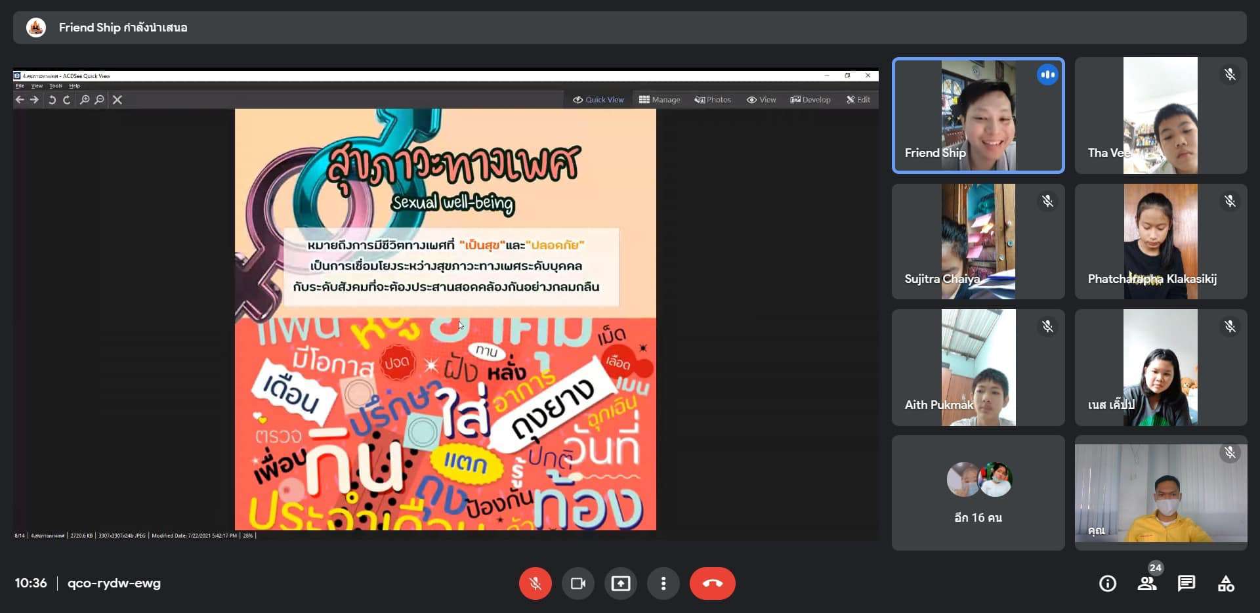Open the more options three-dot menu
This screenshot has height=613, width=1260.
pyautogui.click(x=663, y=583)
